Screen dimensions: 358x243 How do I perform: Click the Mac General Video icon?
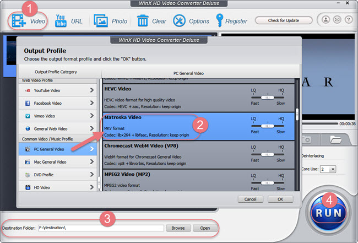click(x=28, y=162)
